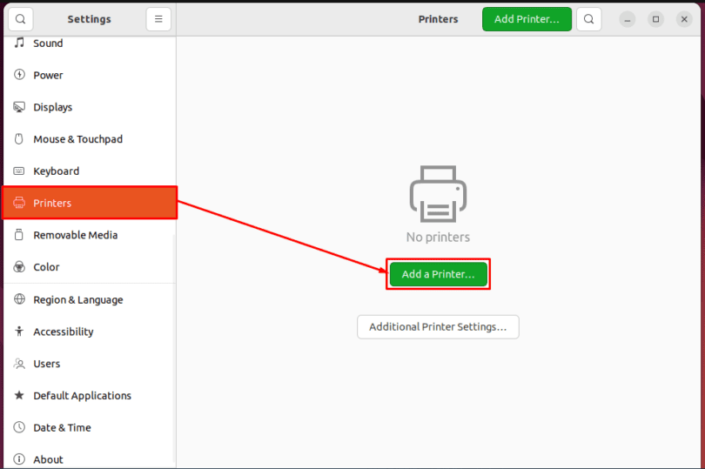
Task: Open the Sound settings panel
Action: click(89, 44)
